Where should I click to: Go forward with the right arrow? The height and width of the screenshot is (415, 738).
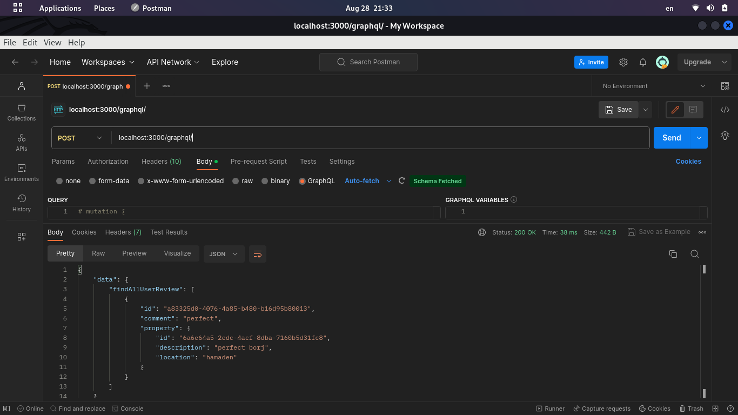(35, 62)
